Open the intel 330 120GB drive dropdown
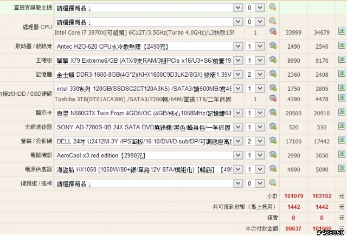 click(149, 89)
